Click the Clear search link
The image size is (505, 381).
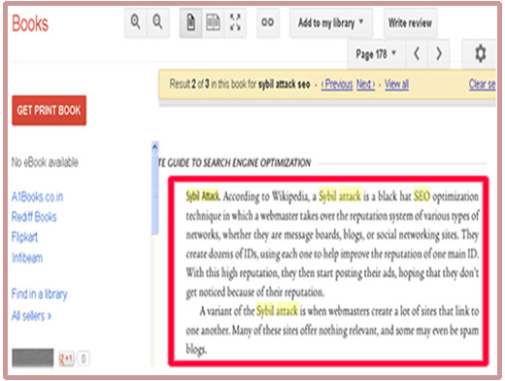click(482, 85)
